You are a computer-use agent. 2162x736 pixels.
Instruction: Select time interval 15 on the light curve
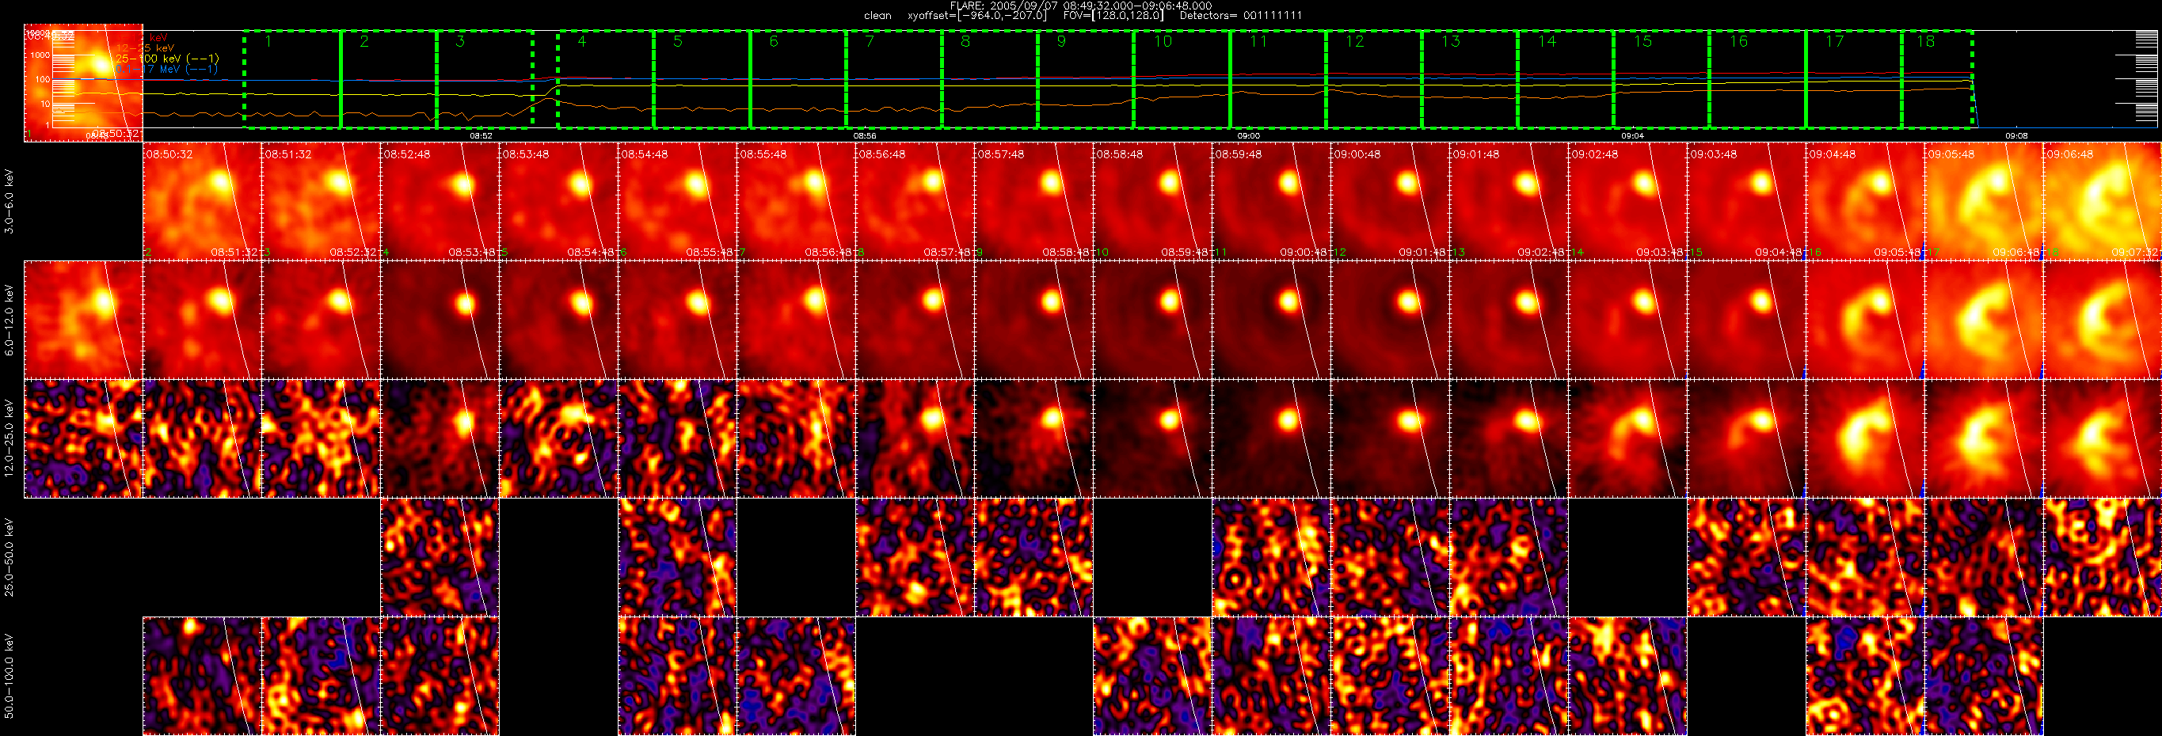tap(1661, 80)
